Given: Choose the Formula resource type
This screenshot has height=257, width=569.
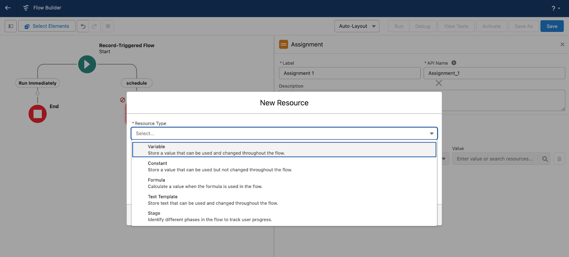Looking at the screenshot, I should [284, 183].
